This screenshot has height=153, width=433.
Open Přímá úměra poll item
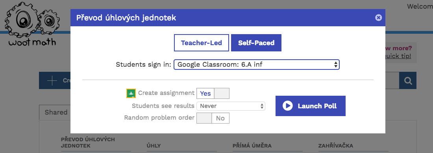pos(252,146)
